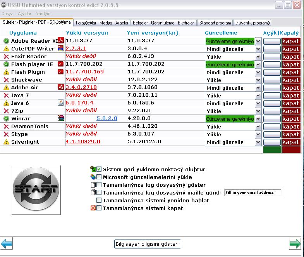The image size is (304, 257).
Task: Click the dark green swatch below toggles
Action: (x=272, y=150)
